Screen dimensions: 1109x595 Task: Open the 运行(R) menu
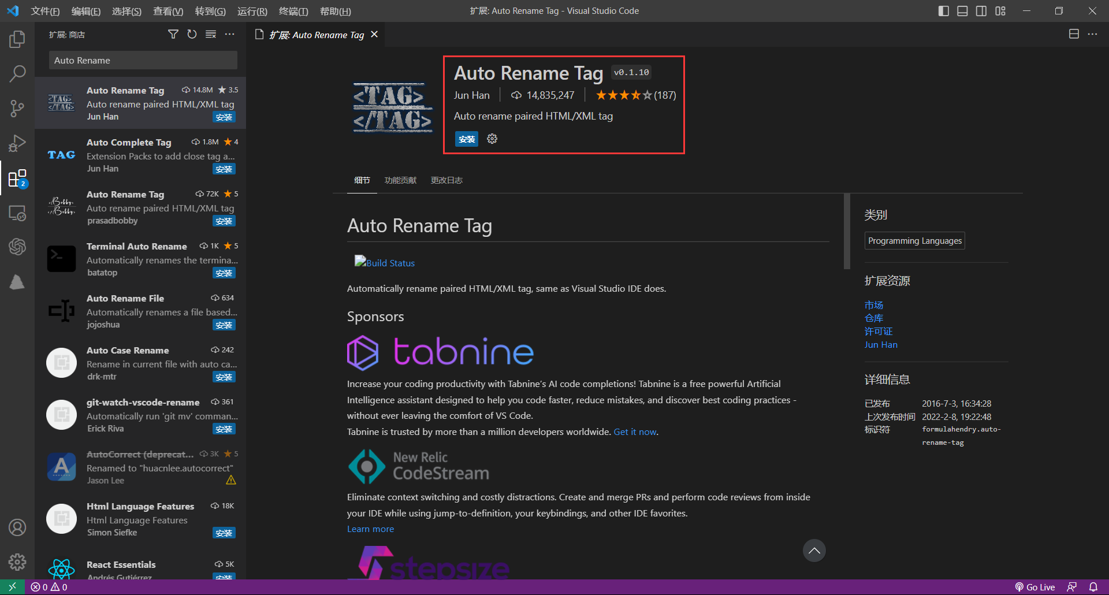pyautogui.click(x=252, y=11)
